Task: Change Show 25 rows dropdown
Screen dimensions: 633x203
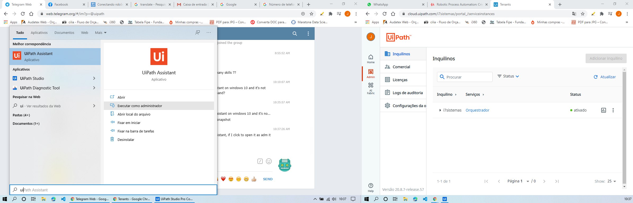Action: coord(612,181)
